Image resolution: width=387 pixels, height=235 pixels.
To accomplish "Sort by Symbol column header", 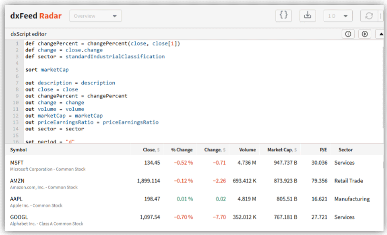I will [18, 150].
